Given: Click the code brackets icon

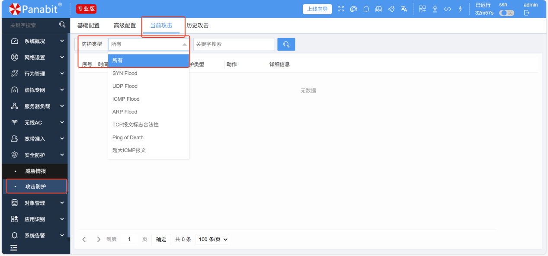Looking at the screenshot, I should coord(448,9).
